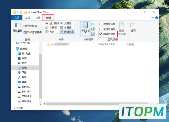
Task: Click horizontal scrollbar left arrow
Action: pos(45,104)
